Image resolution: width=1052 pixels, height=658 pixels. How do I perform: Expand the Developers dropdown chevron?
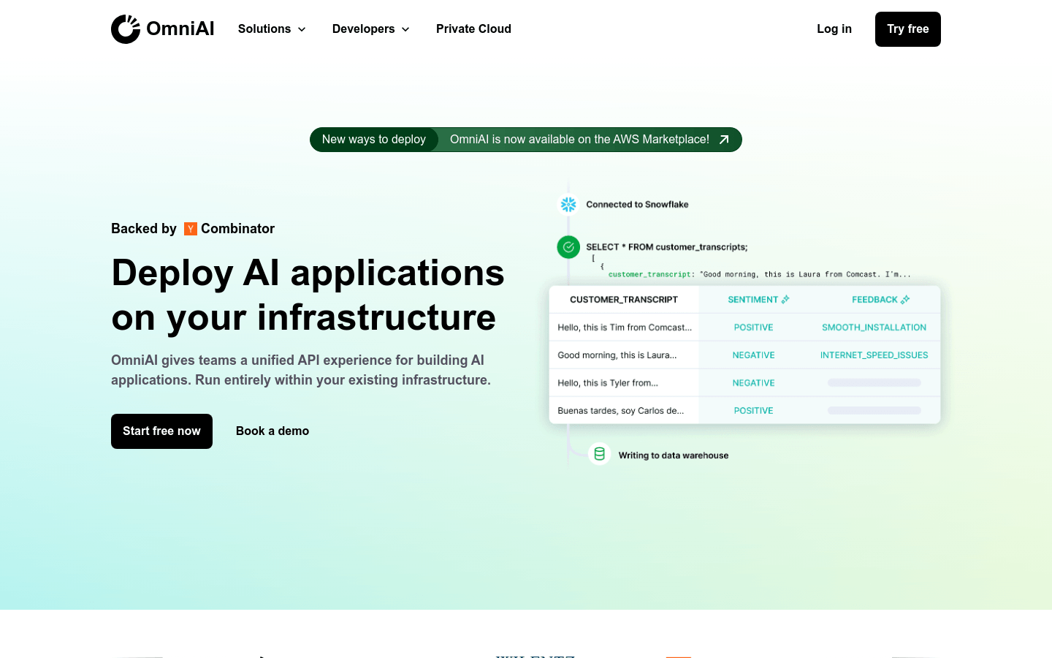pyautogui.click(x=405, y=29)
